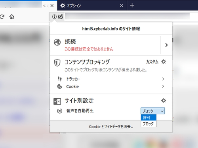Click the サイト別設定 heading
Image resolution: width=198 pixels, height=148 pixels.
[79, 101]
